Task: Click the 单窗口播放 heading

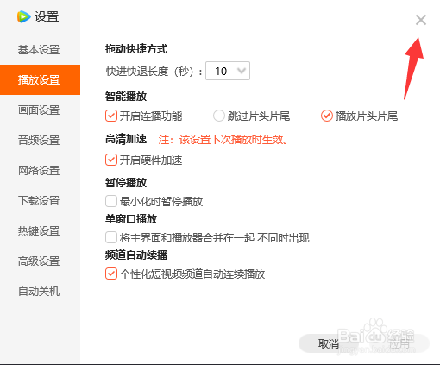Action: [131, 219]
